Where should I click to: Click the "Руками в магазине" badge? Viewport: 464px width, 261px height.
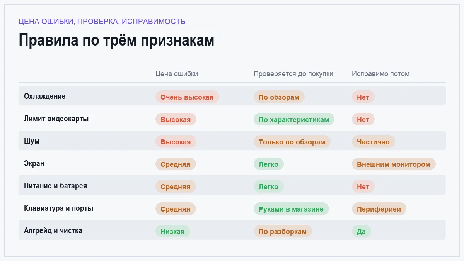click(291, 209)
